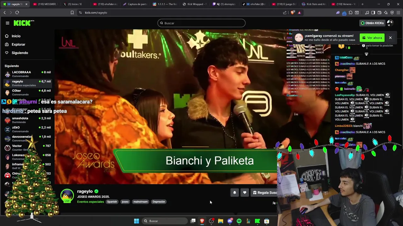
Task: Click the Windows taskbar Buscar search box
Action: point(164,221)
